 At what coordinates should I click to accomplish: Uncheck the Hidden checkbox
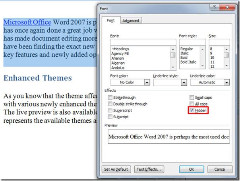click(x=192, y=110)
